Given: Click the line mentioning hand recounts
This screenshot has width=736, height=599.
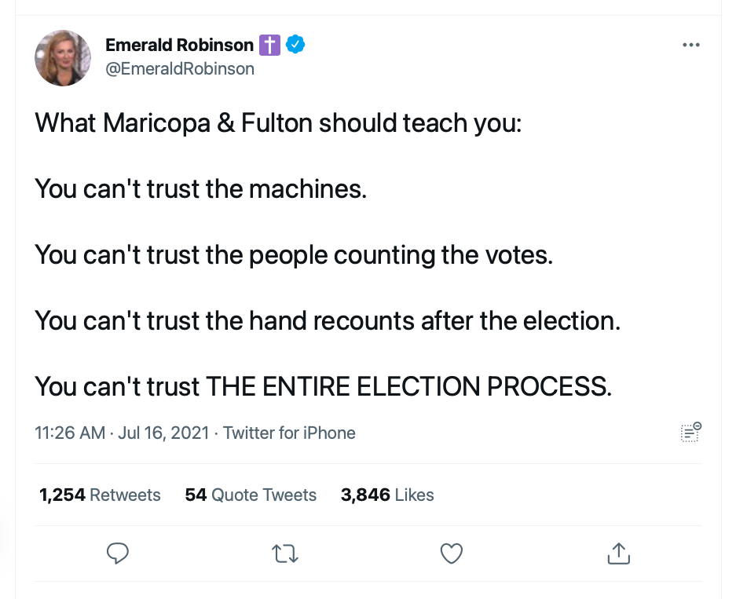Looking at the screenshot, I should tap(328, 320).
